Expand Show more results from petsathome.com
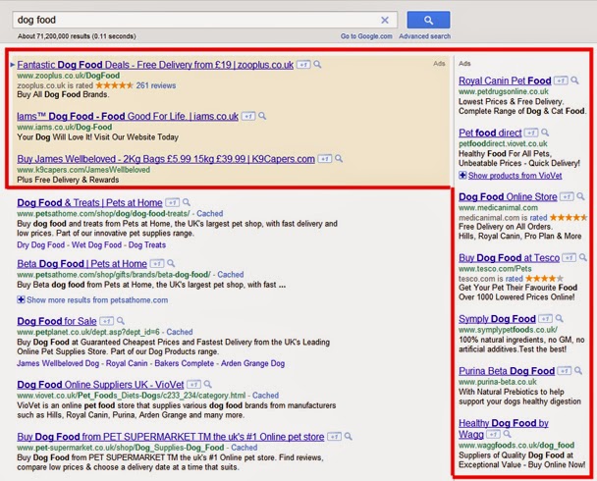The image size is (597, 481). pos(92,299)
